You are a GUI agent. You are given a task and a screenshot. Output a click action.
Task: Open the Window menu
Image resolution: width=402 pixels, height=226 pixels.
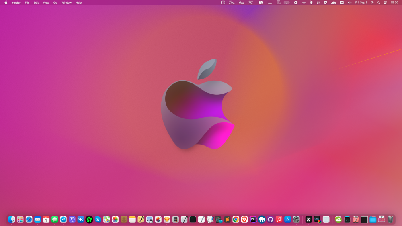click(66, 2)
